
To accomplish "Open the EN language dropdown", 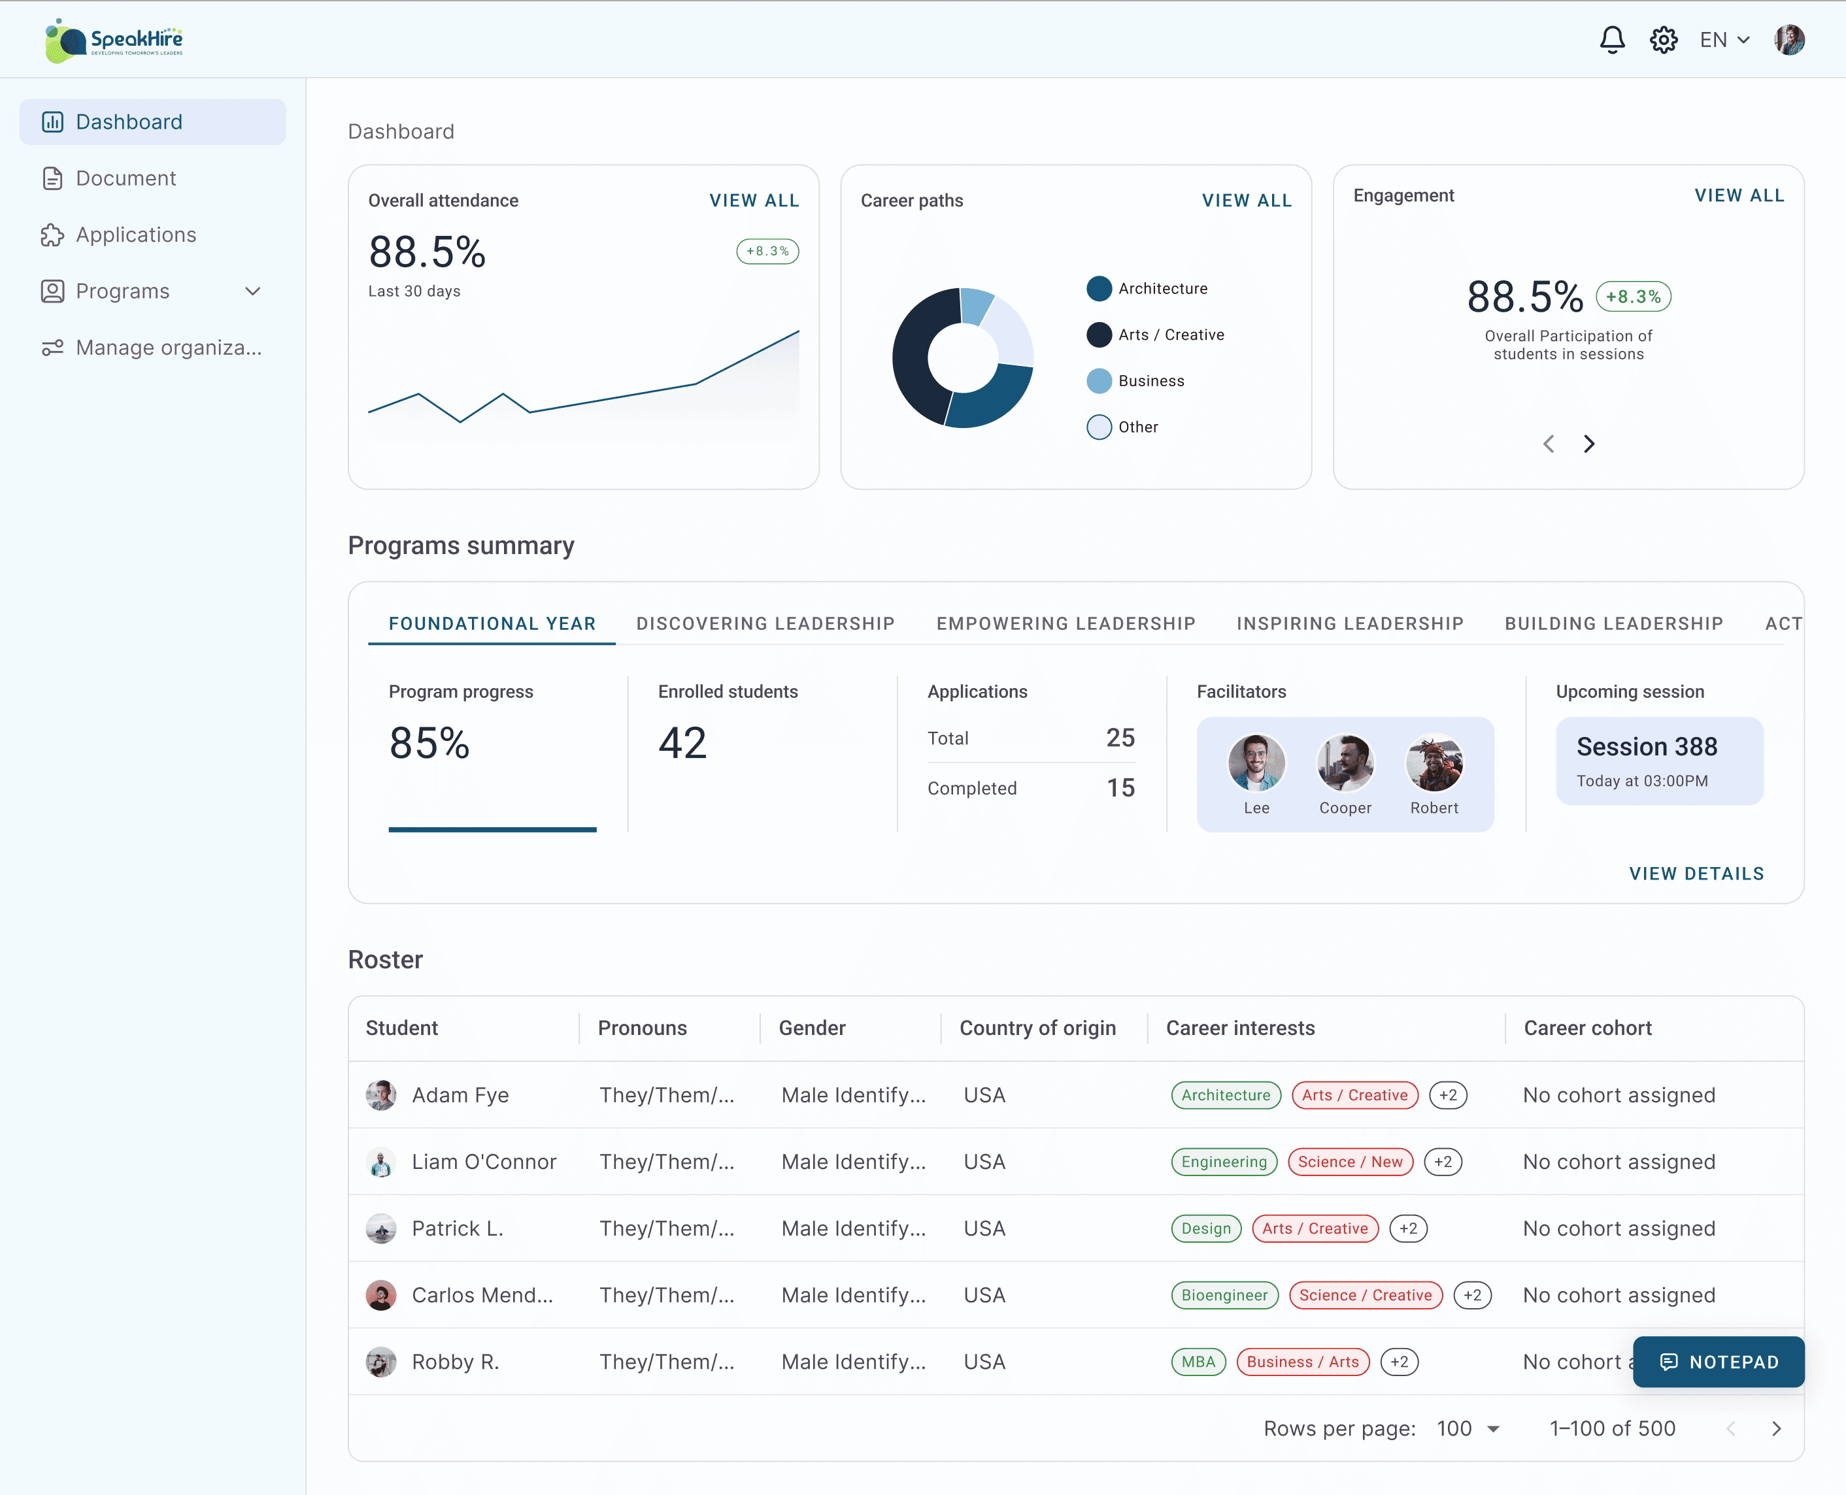I will [1724, 40].
